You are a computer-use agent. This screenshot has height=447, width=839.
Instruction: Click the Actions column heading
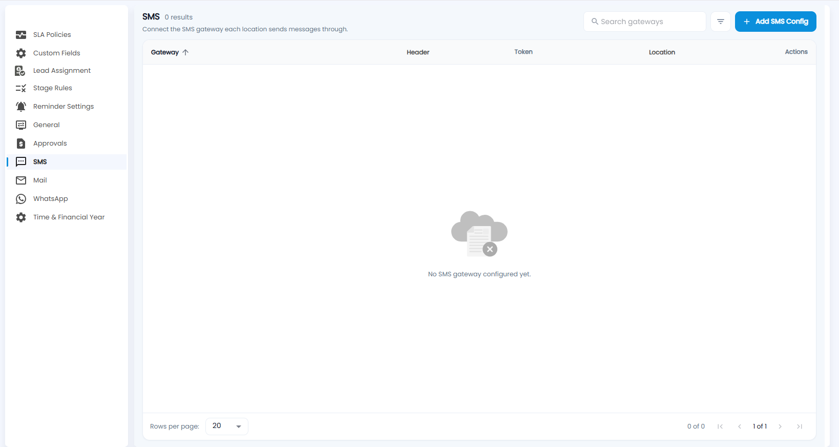pos(796,52)
